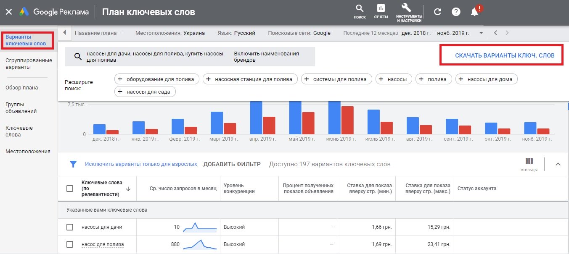Image resolution: width=569 pixels, height=254 pixels.
Task: Go to the next date period arrow
Action: pyautogui.click(x=507, y=33)
